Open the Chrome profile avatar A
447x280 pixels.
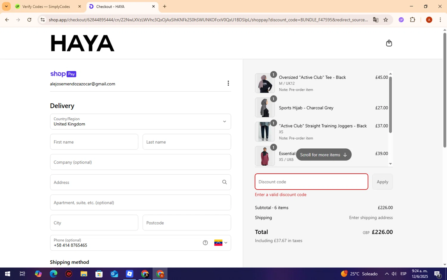[429, 20]
